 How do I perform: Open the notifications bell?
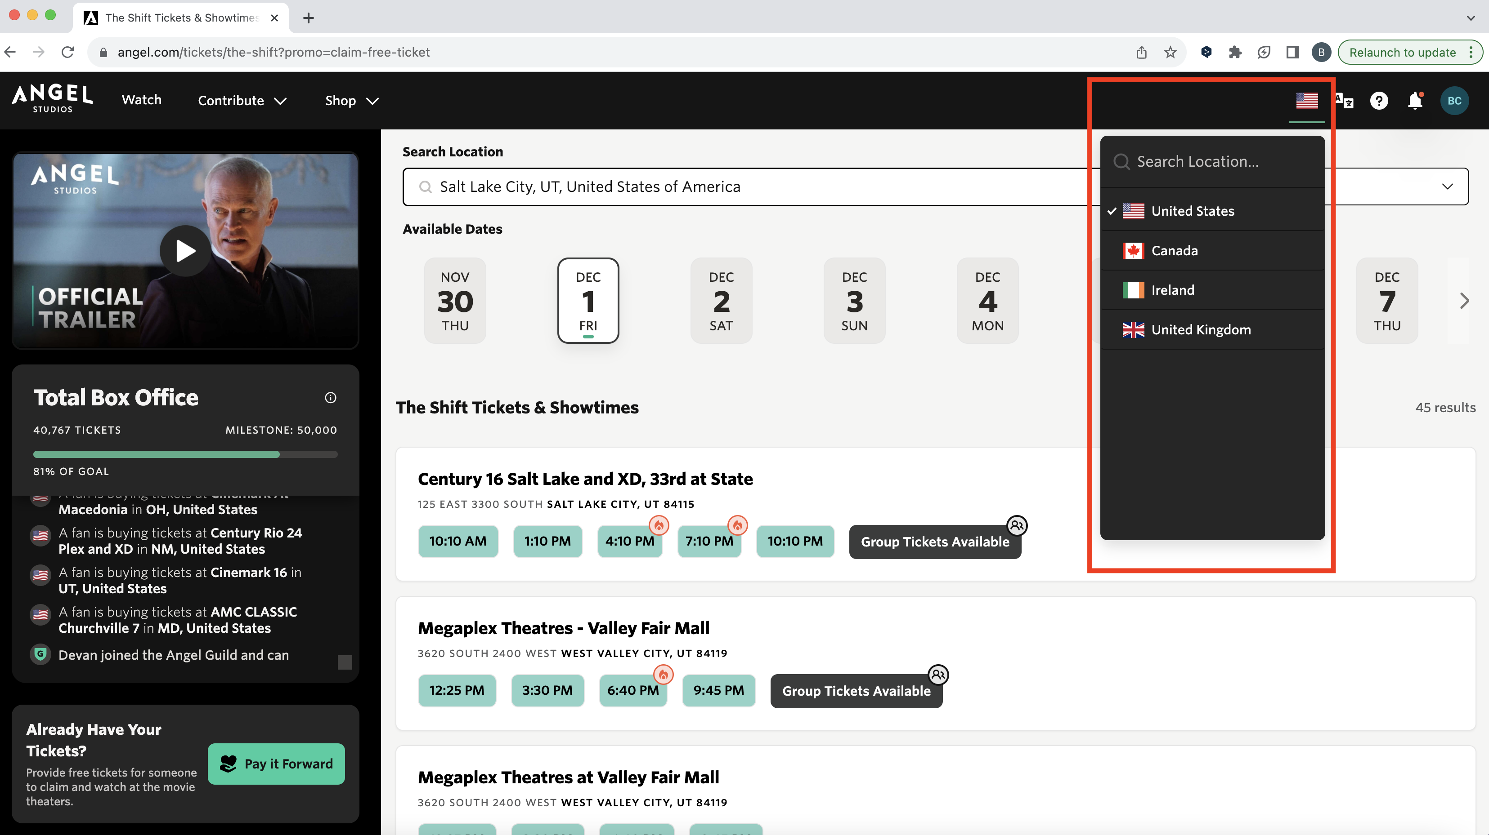[x=1414, y=101]
